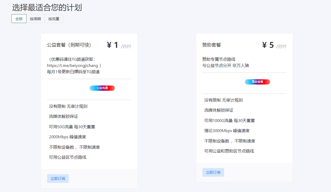The width and height of the screenshot is (331, 192).
Task: Click the 2000Mbps 峰值速度 feature
Action: click(x=68, y=137)
